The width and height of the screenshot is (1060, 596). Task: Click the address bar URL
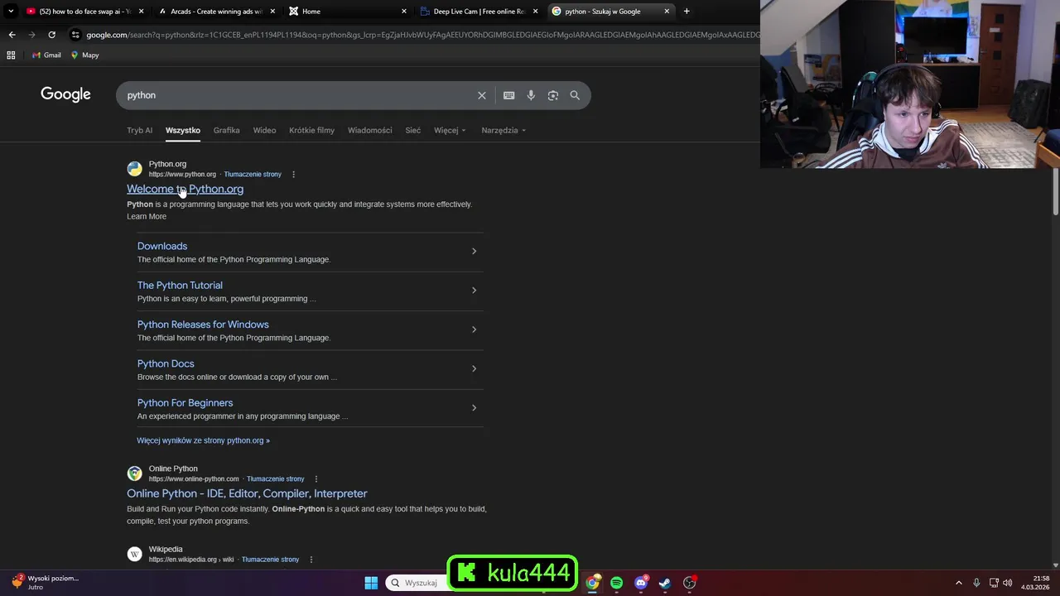(422, 35)
